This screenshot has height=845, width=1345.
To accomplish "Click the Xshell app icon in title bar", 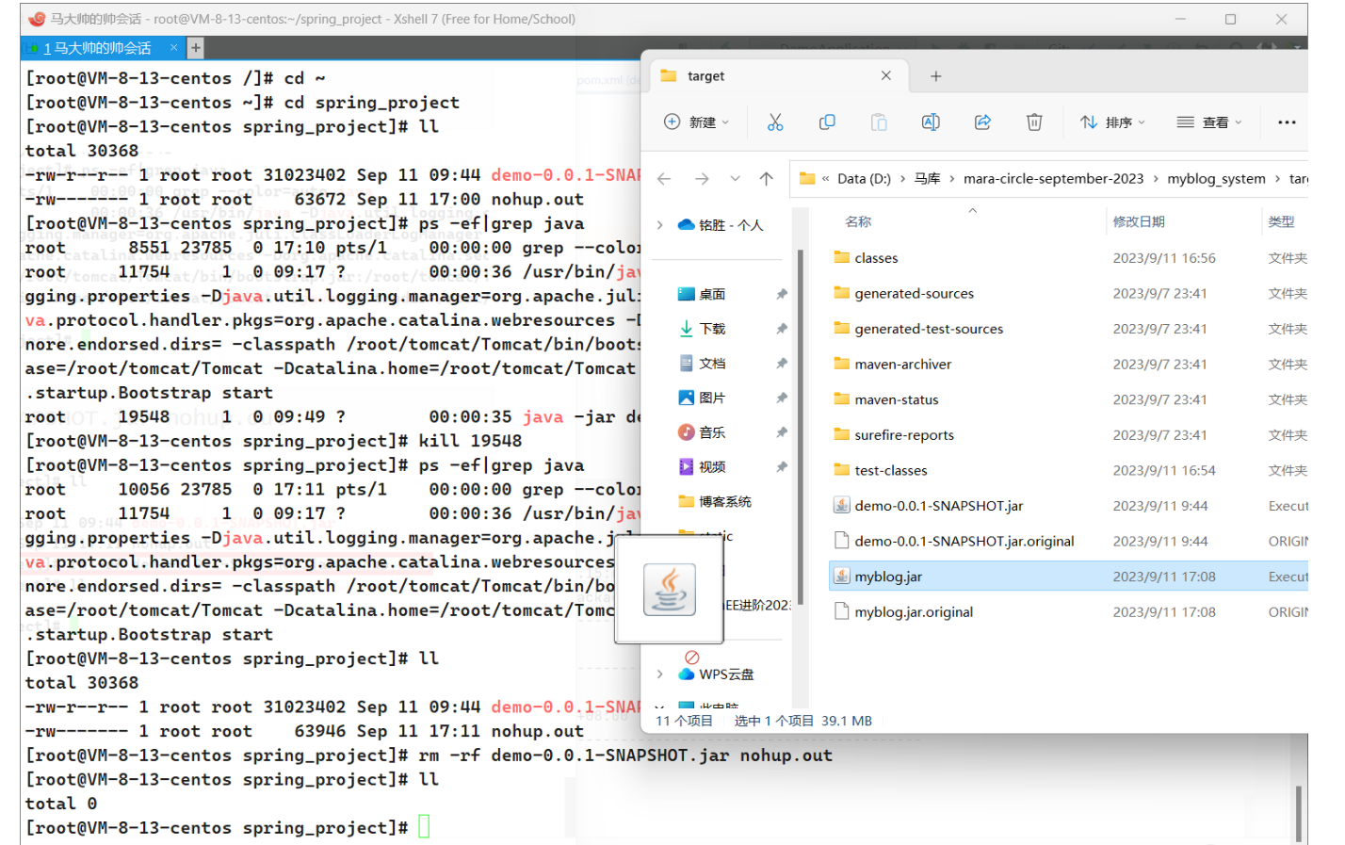I will (37, 19).
